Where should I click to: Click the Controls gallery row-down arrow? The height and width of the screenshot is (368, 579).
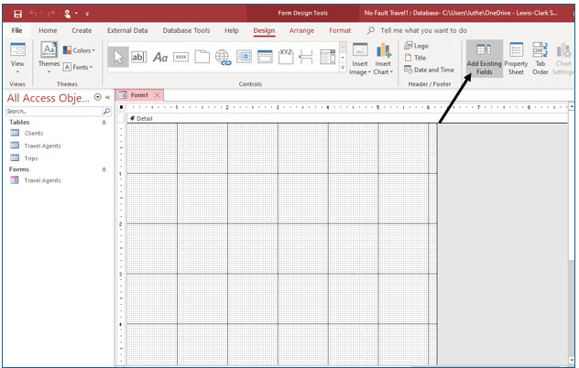343,58
